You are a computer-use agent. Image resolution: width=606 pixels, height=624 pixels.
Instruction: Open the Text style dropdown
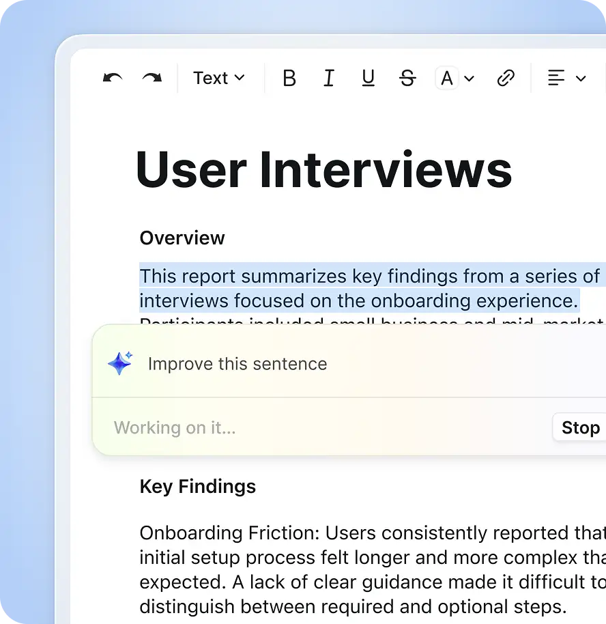pyautogui.click(x=218, y=79)
